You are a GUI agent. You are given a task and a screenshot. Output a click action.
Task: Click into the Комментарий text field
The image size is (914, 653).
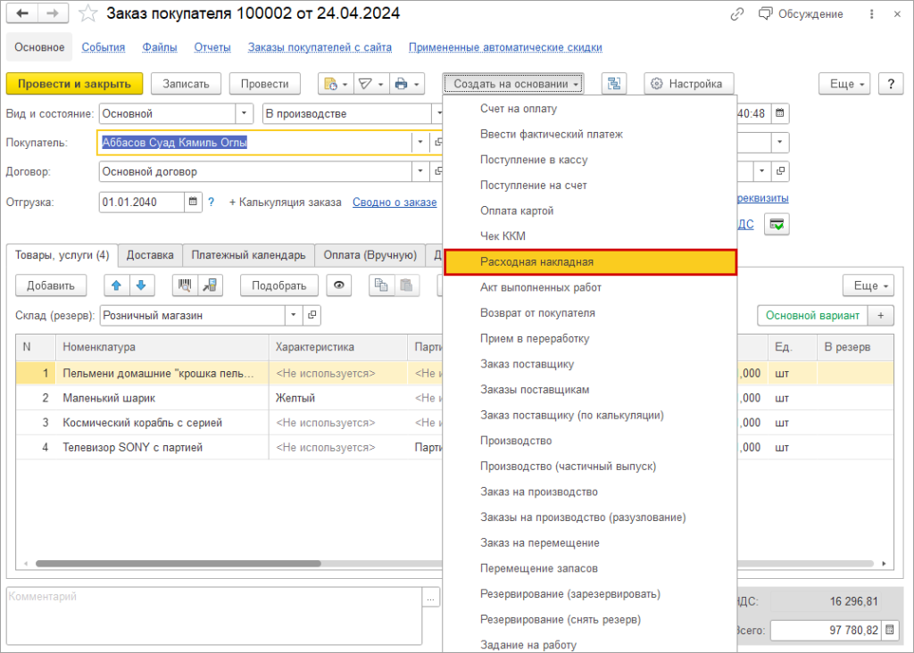(x=212, y=608)
